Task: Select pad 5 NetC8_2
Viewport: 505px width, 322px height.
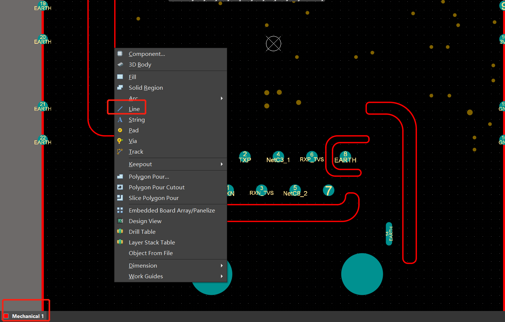Action: pyautogui.click(x=295, y=190)
